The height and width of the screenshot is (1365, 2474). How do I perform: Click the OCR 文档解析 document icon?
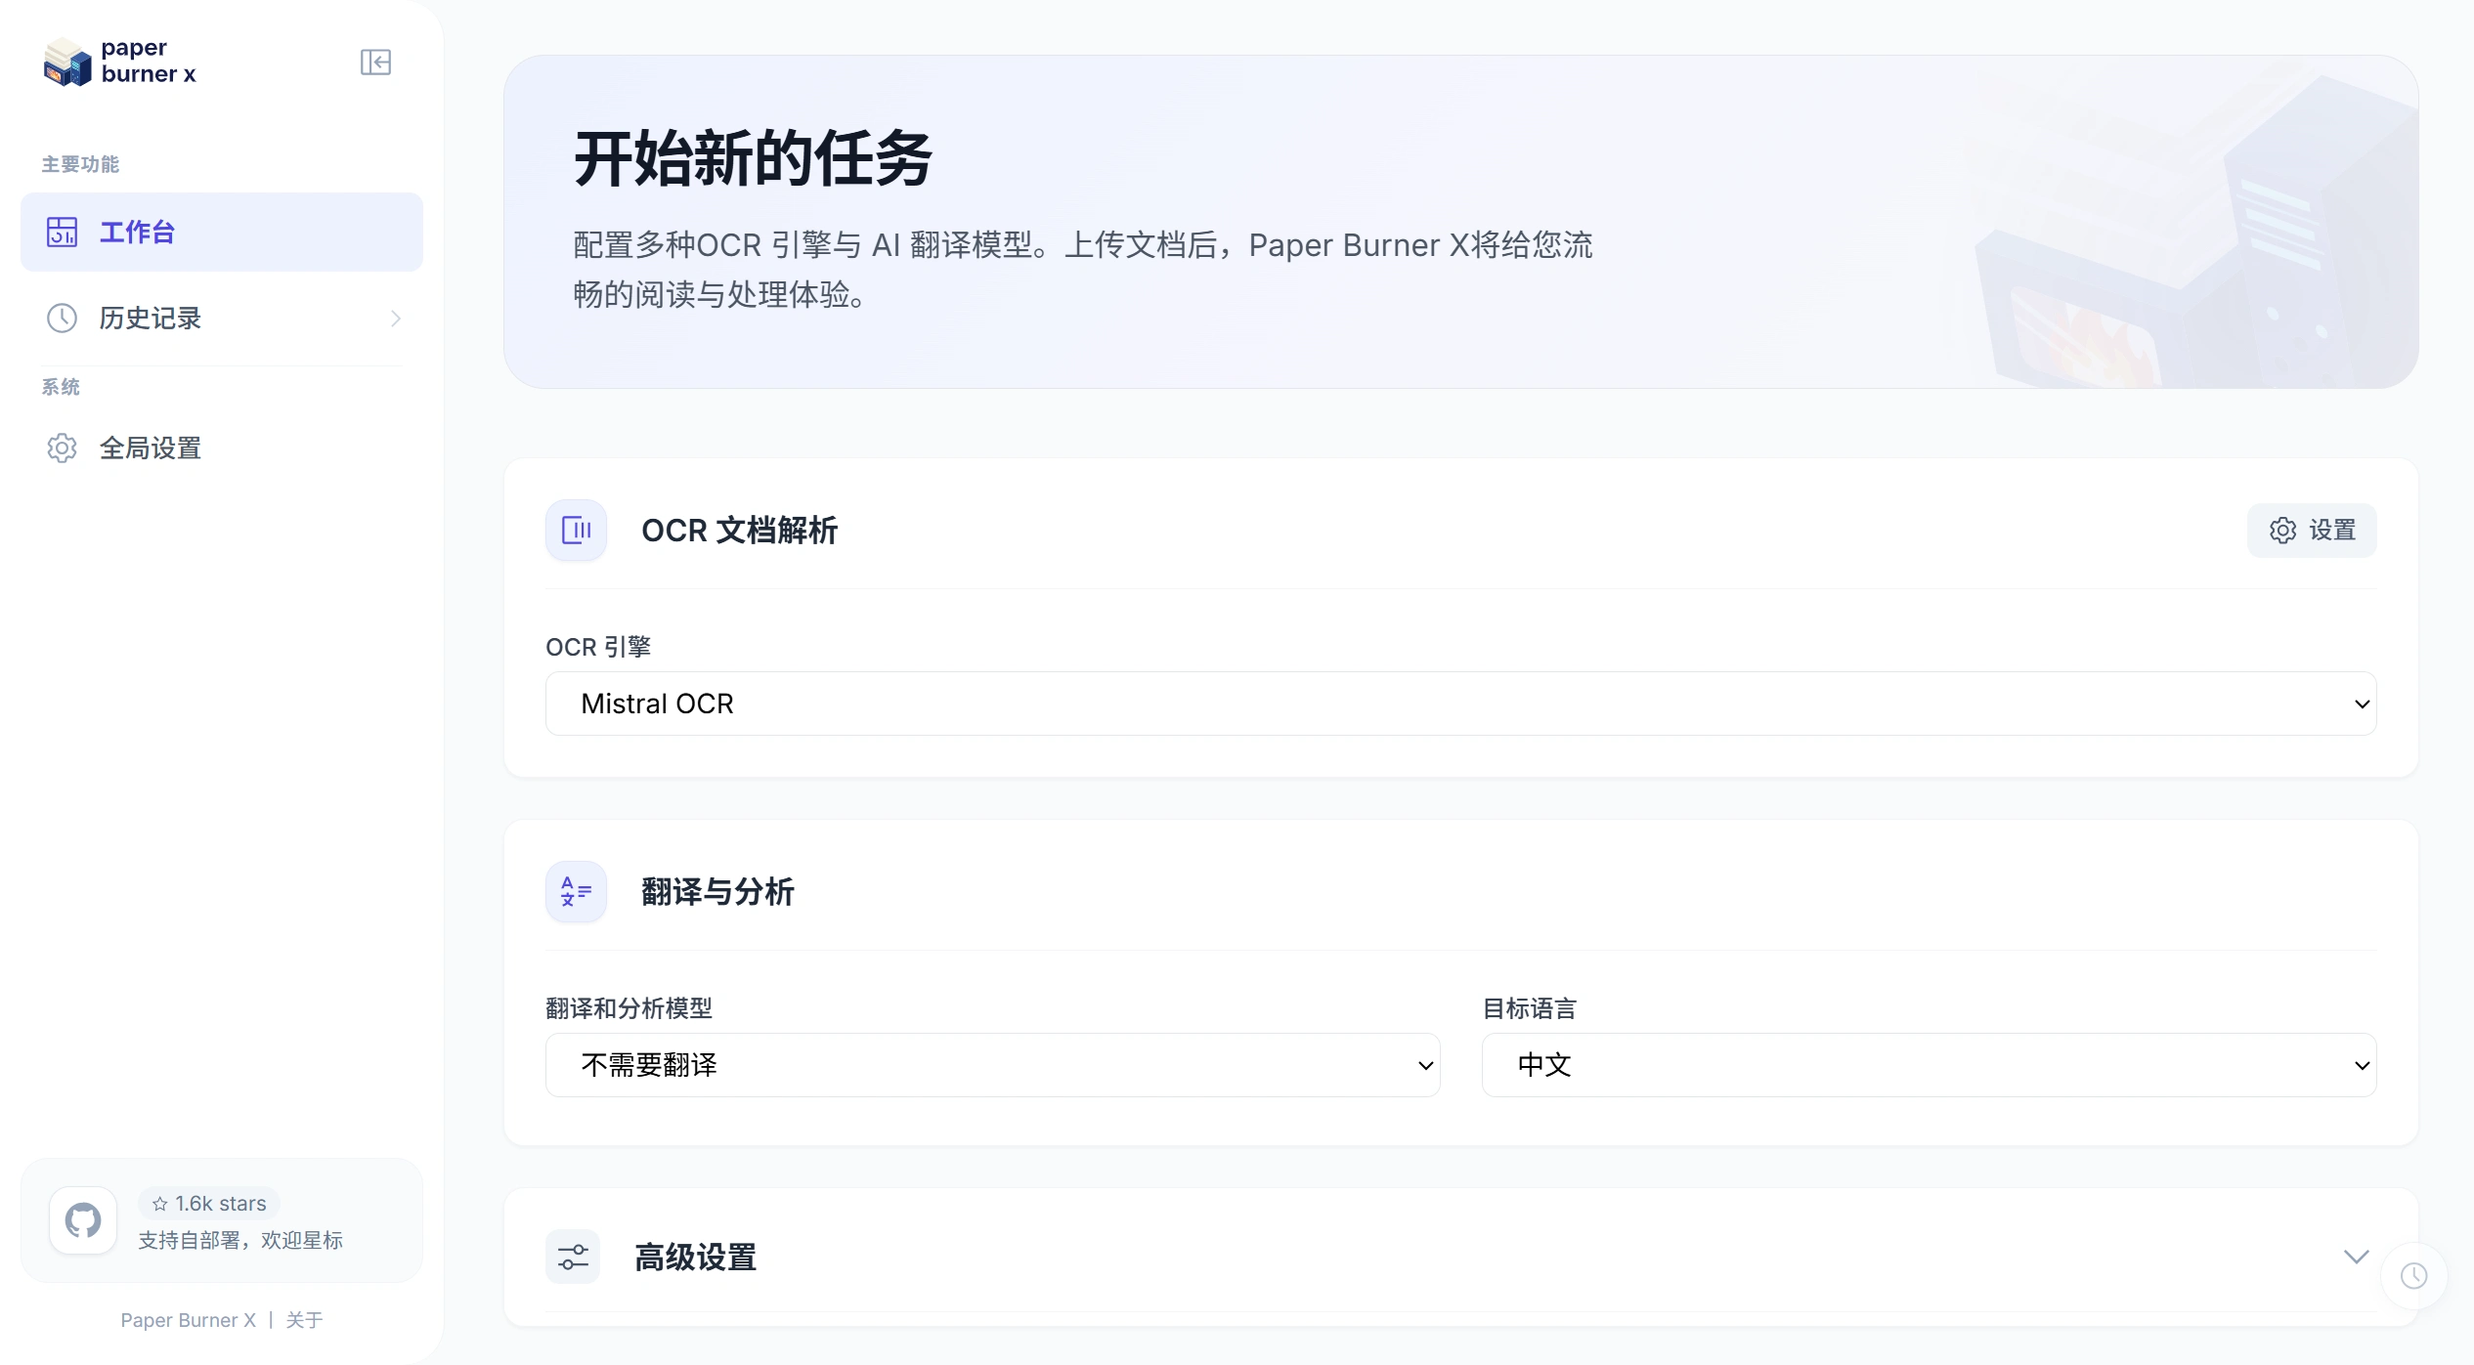coord(576,531)
